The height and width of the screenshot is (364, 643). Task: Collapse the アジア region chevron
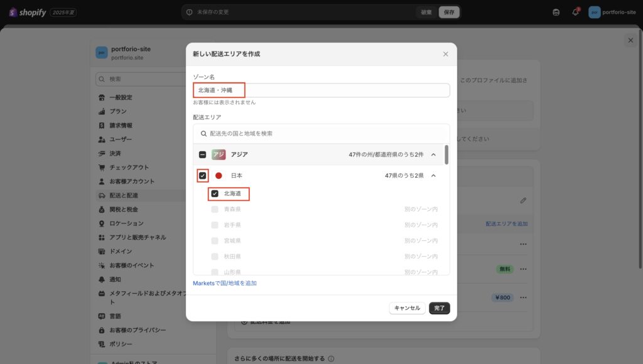pos(433,155)
